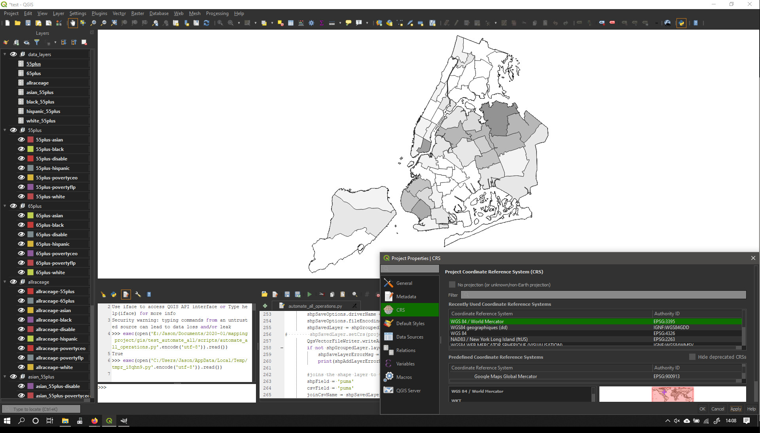Toggle the Python Console toolbar button
760x433 pixels.
(681, 23)
